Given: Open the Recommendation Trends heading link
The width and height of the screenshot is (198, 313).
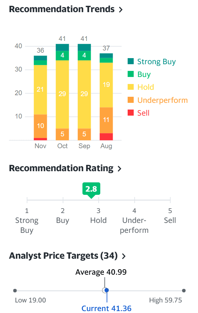Looking at the screenshot, I should coord(61,9).
